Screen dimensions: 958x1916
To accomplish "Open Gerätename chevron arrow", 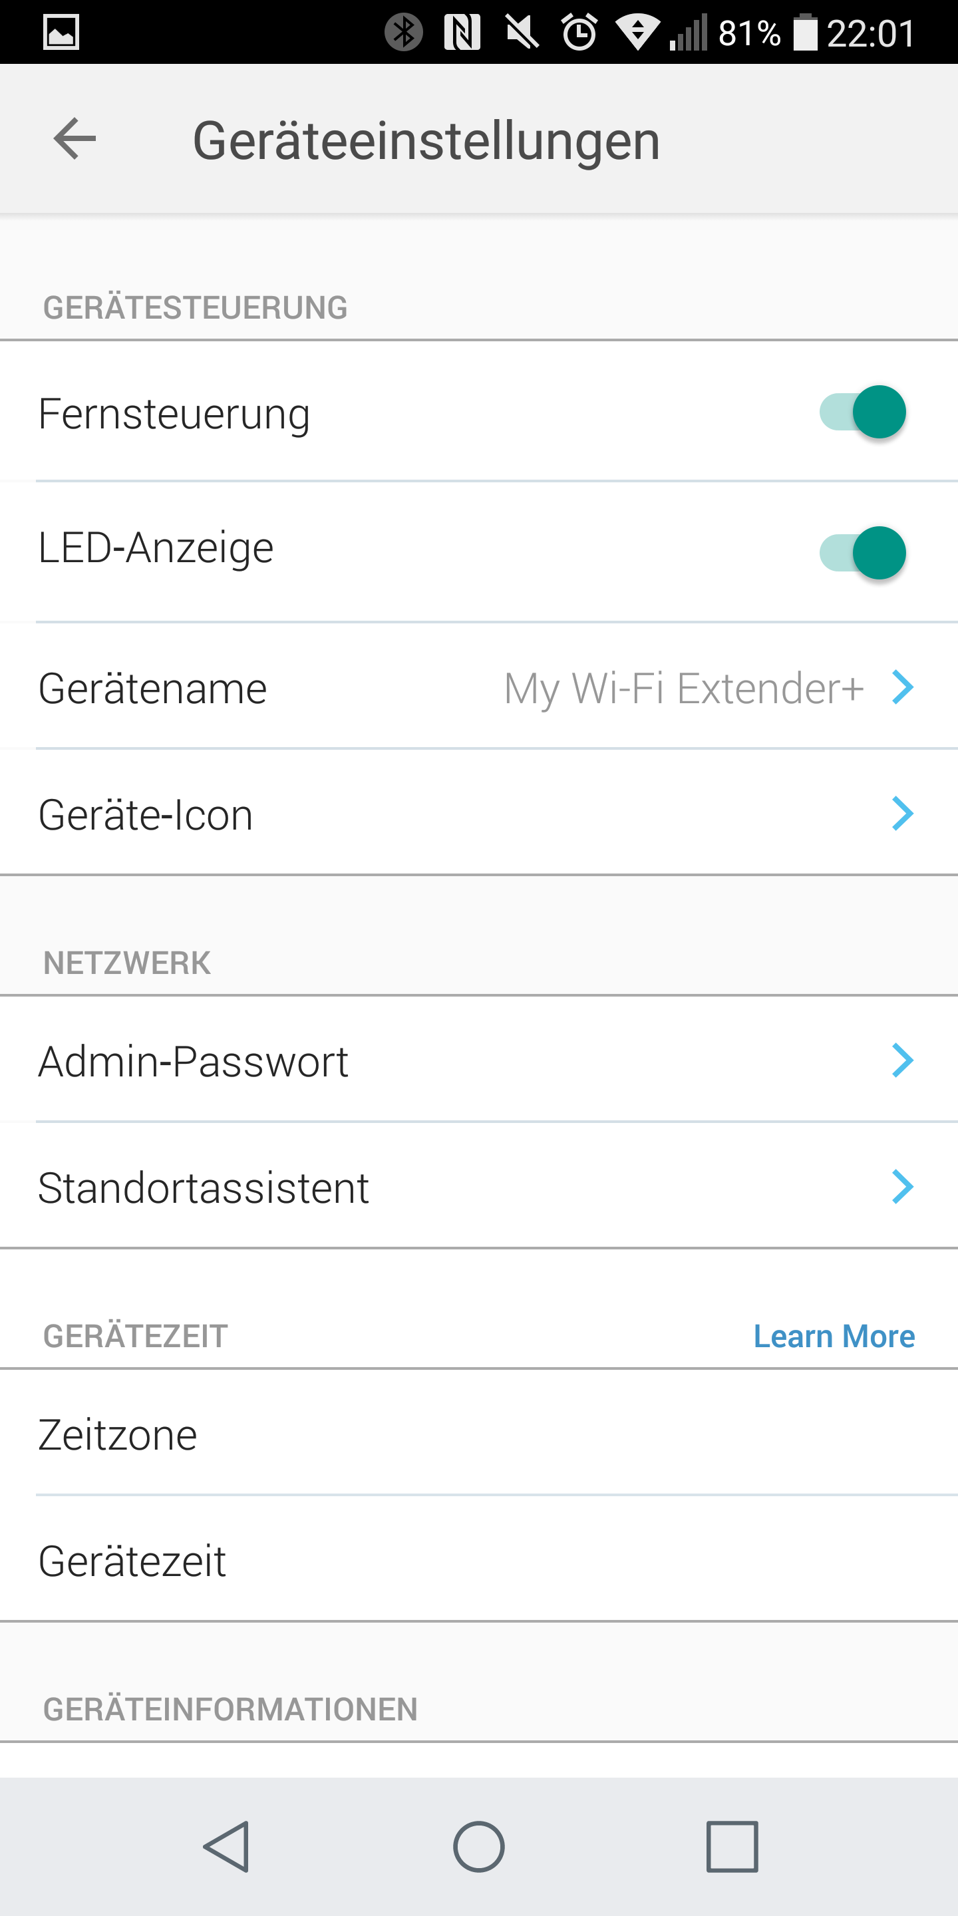I will tap(902, 687).
